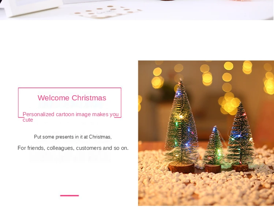Click the 'For friends, colleagues, customers' line
Image resolution: width=274 pixels, height=207 pixels.
pyautogui.click(x=73, y=148)
